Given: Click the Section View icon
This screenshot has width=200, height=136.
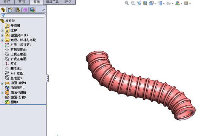Looking at the screenshot, I should click(x=145, y=3).
